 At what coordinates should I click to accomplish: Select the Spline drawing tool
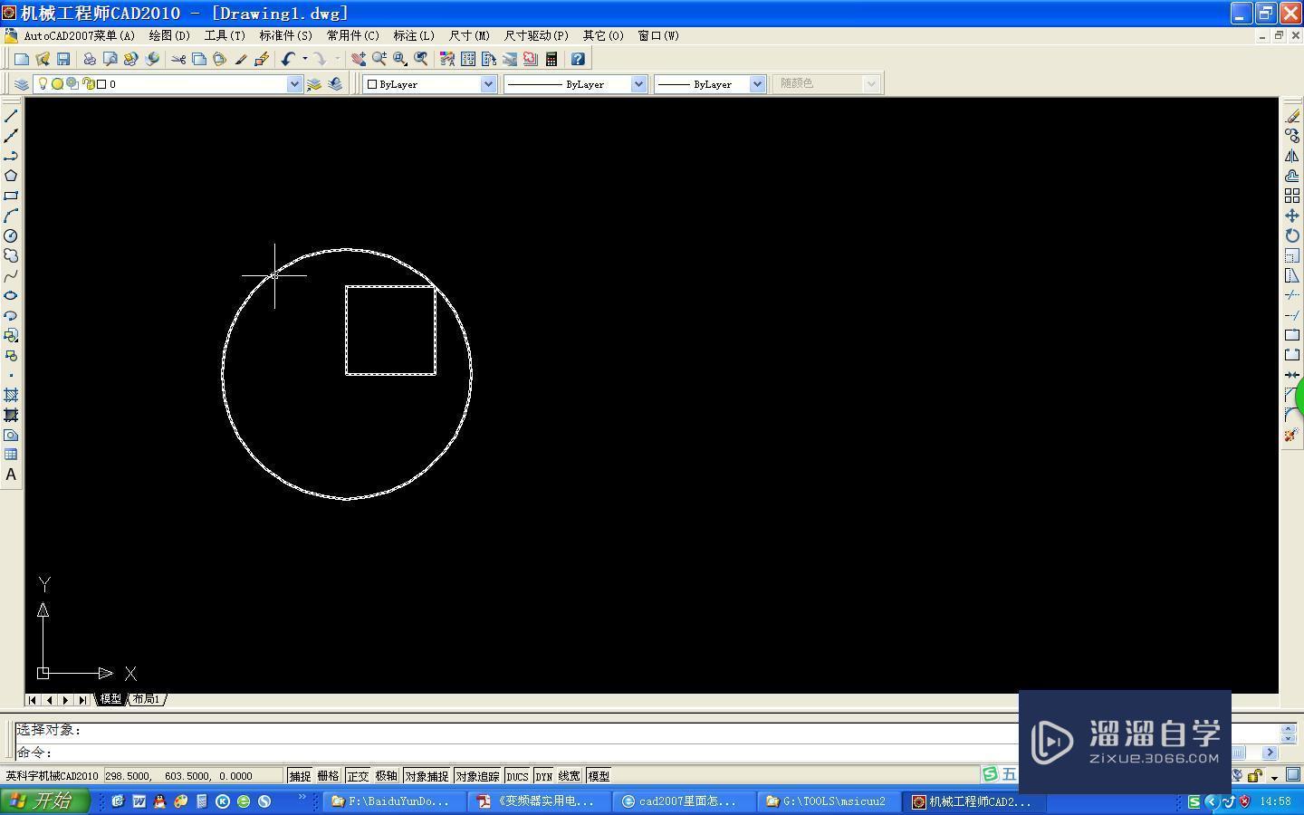[11, 276]
